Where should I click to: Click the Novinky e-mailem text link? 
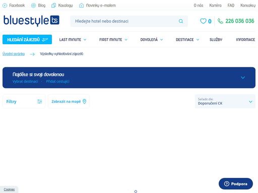tap(101, 6)
